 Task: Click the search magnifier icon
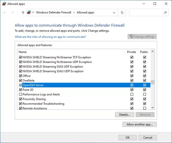tap(165, 13)
